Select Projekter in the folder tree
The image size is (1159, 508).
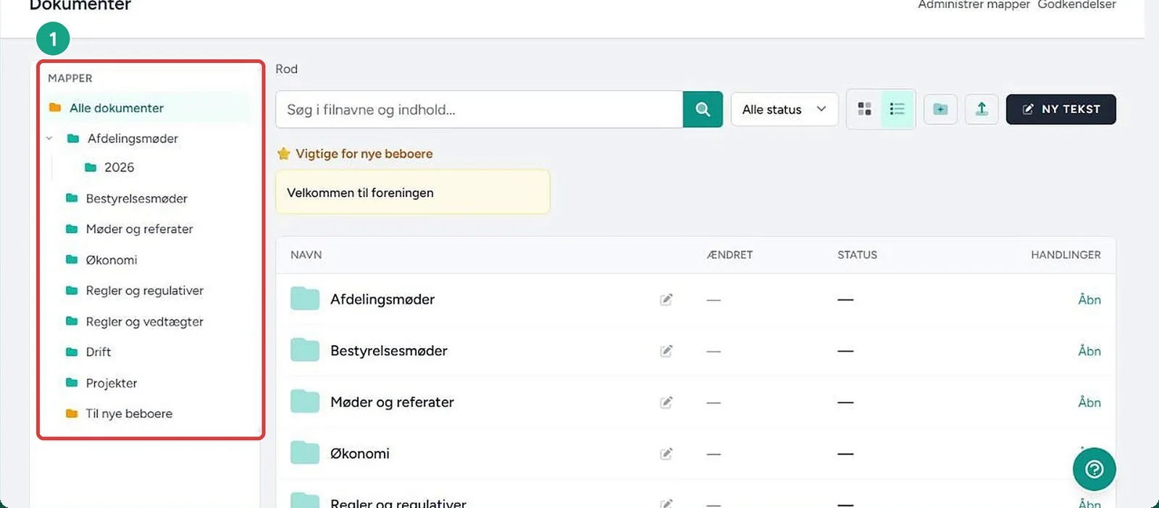tap(111, 383)
